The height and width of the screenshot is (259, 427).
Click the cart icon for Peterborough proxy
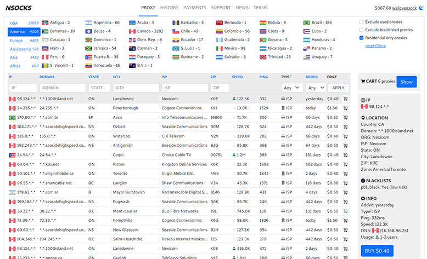click(345, 108)
